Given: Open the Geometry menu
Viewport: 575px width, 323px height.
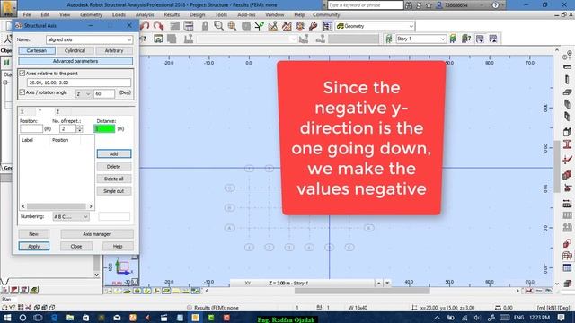Looking at the screenshot, I should (91, 14).
